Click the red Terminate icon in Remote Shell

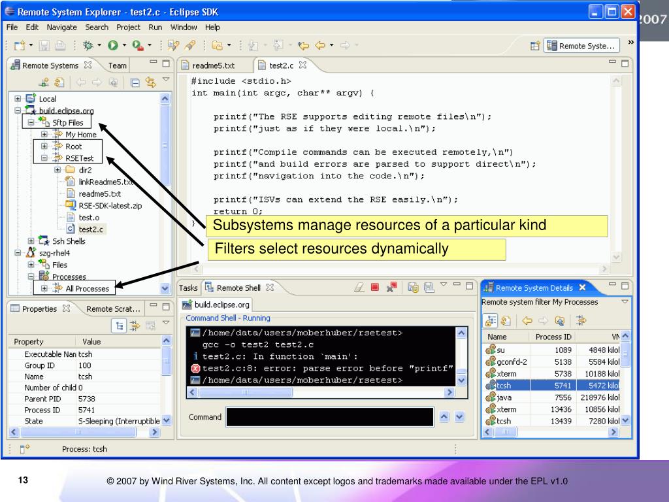coord(374,288)
